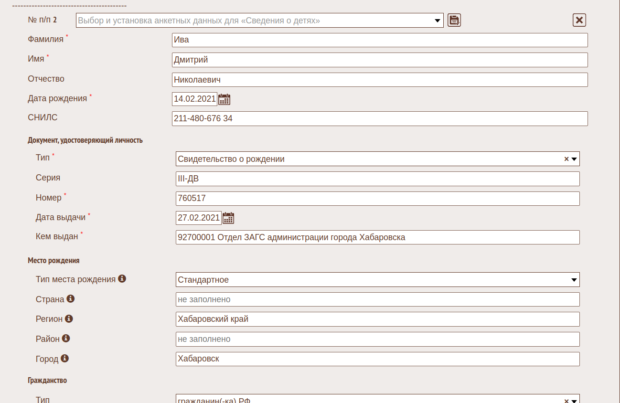Image resolution: width=620 pixels, height=403 pixels.
Task: Click info icon next to Страна
Action: coord(71,298)
